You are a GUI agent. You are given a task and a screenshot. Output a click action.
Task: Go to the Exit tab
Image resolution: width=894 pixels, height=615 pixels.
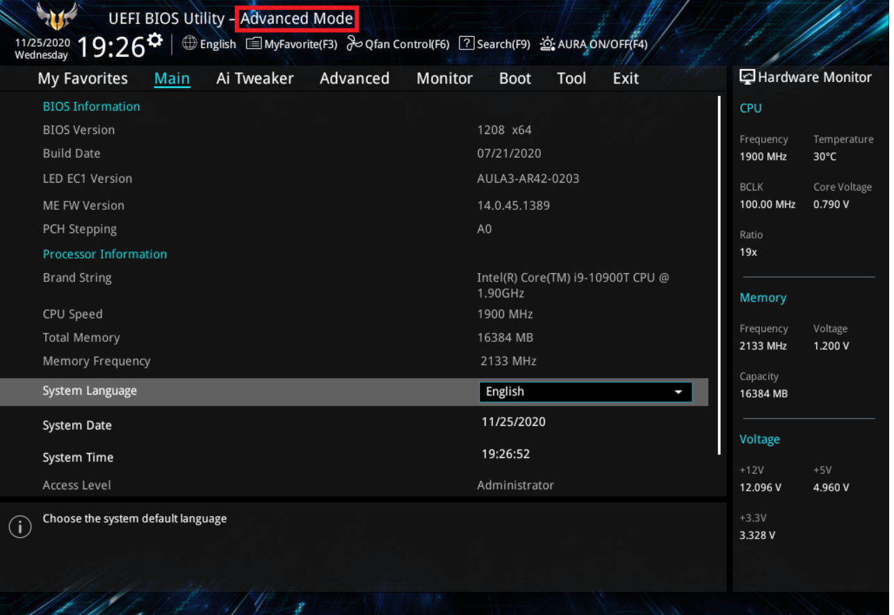[x=626, y=79]
